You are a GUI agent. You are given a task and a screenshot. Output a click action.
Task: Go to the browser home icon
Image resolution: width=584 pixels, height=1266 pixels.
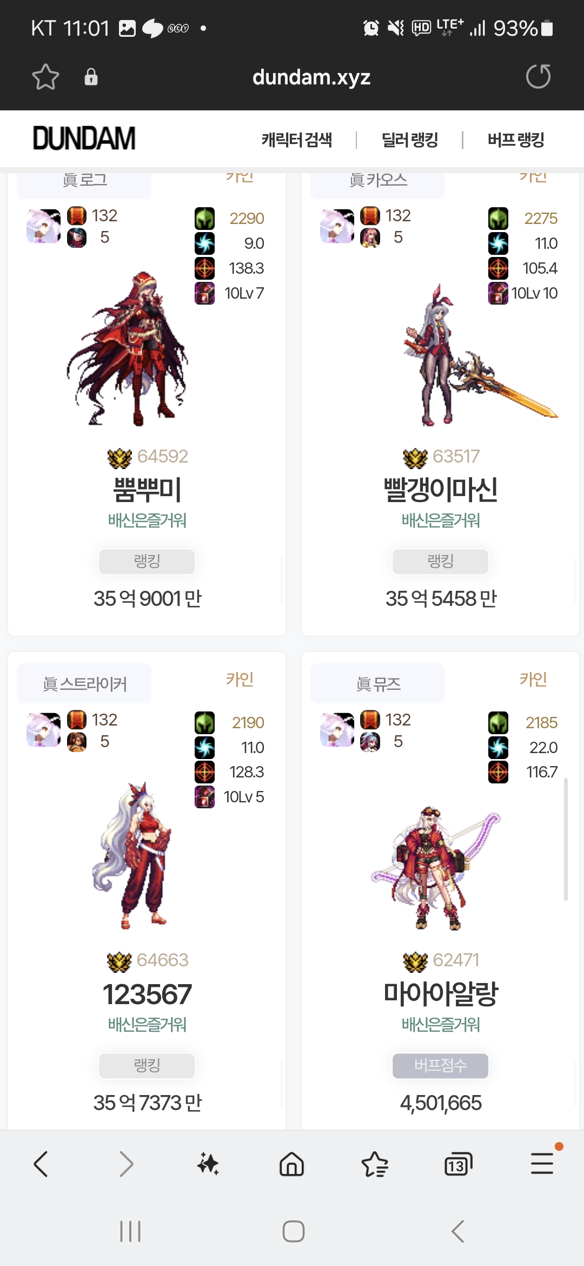[292, 1164]
